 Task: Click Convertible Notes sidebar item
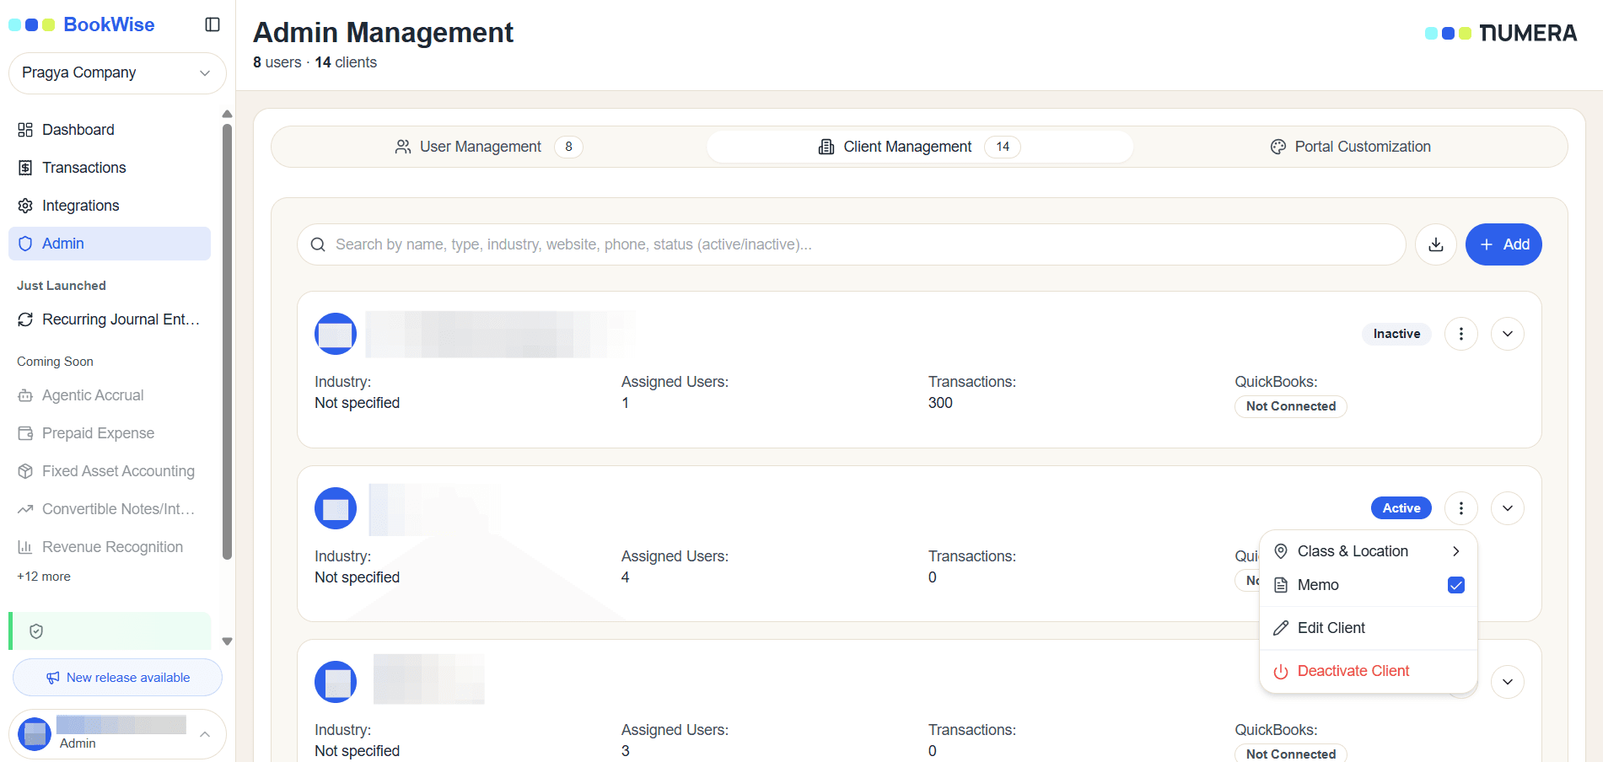click(x=110, y=509)
